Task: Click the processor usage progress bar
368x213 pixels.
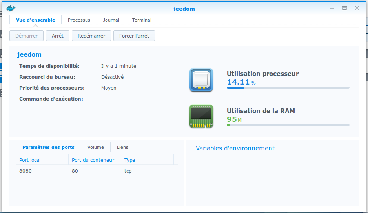Action: [288, 88]
